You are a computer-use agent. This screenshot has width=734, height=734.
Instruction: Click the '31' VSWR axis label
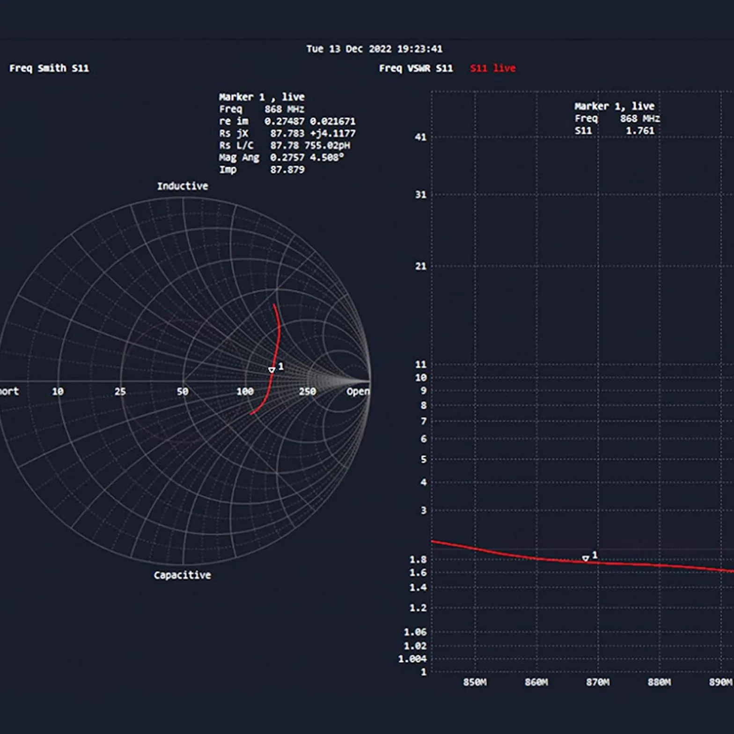point(421,194)
